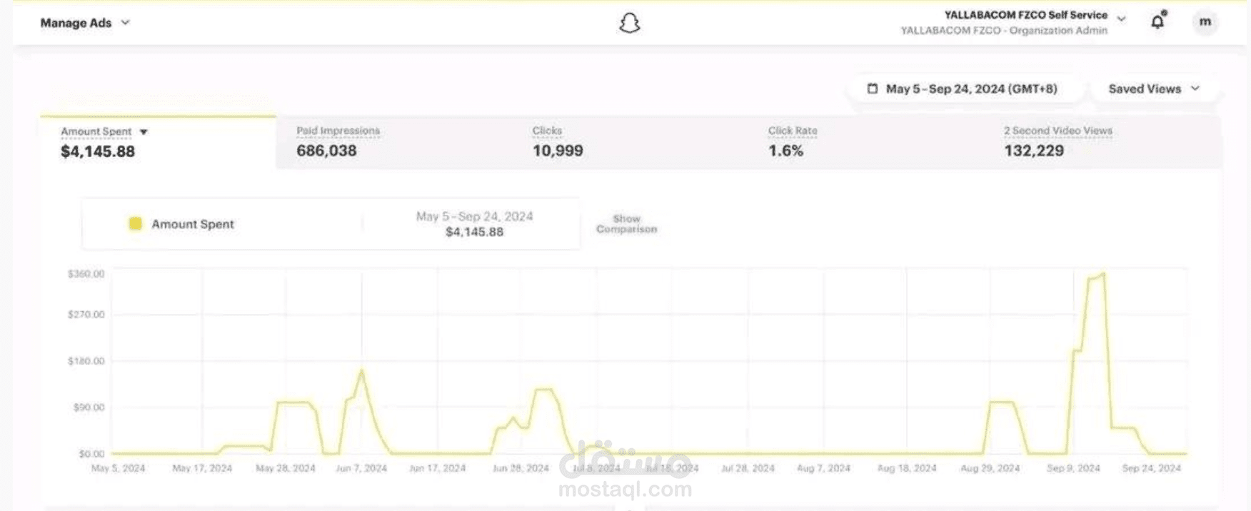The image size is (1251, 511).
Task: Click the $90.00 y-axis label
Action: point(89,408)
